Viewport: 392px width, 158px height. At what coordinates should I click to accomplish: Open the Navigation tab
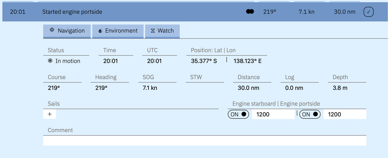pyautogui.click(x=67, y=31)
